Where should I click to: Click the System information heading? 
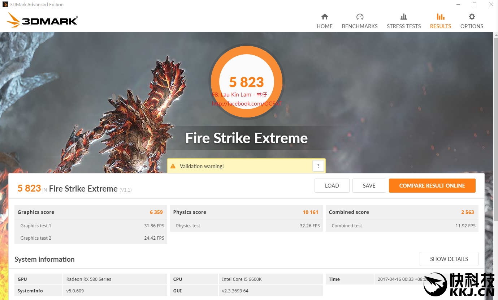(x=44, y=259)
